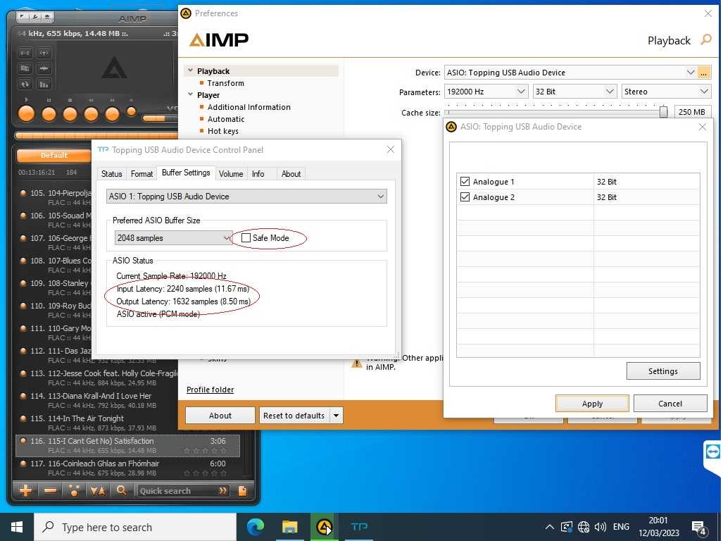Uncheck the Analogue 1 channel checkbox

tap(465, 182)
